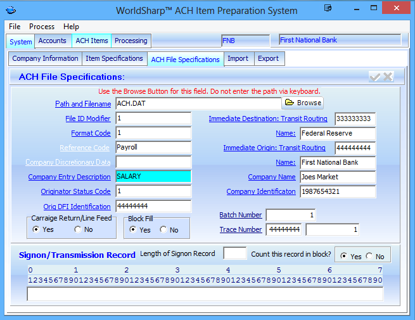Select No for Count this record in block
The width and height of the screenshot is (415, 320).
[369, 257]
